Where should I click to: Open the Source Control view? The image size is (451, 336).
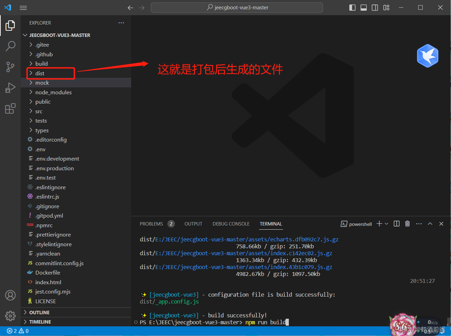pyautogui.click(x=10, y=67)
